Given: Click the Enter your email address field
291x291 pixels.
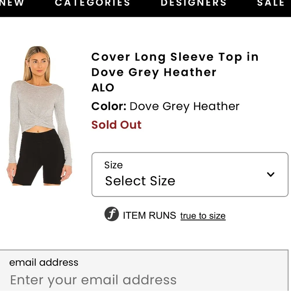Looking at the screenshot, I should [93, 280].
